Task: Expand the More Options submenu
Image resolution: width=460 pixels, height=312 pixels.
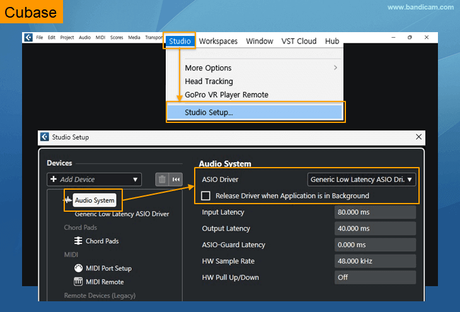Action: coord(255,68)
